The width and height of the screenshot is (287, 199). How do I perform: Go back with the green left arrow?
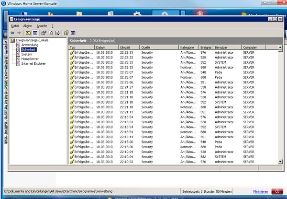12,33
